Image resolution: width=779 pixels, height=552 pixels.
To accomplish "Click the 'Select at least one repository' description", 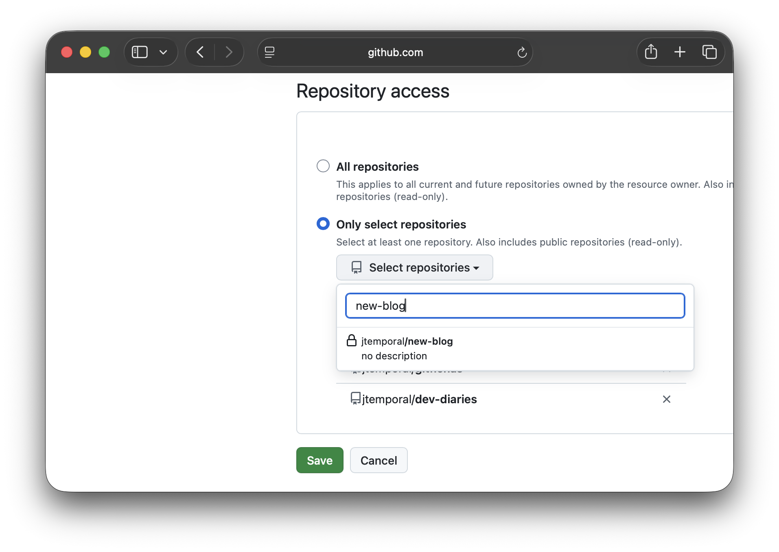I will (509, 242).
